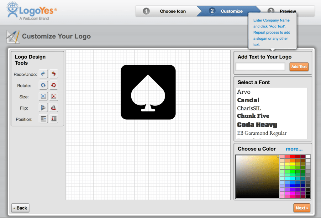Rotate the logo clockwise with the blue icon
The width and height of the screenshot is (321, 218).
43,85
